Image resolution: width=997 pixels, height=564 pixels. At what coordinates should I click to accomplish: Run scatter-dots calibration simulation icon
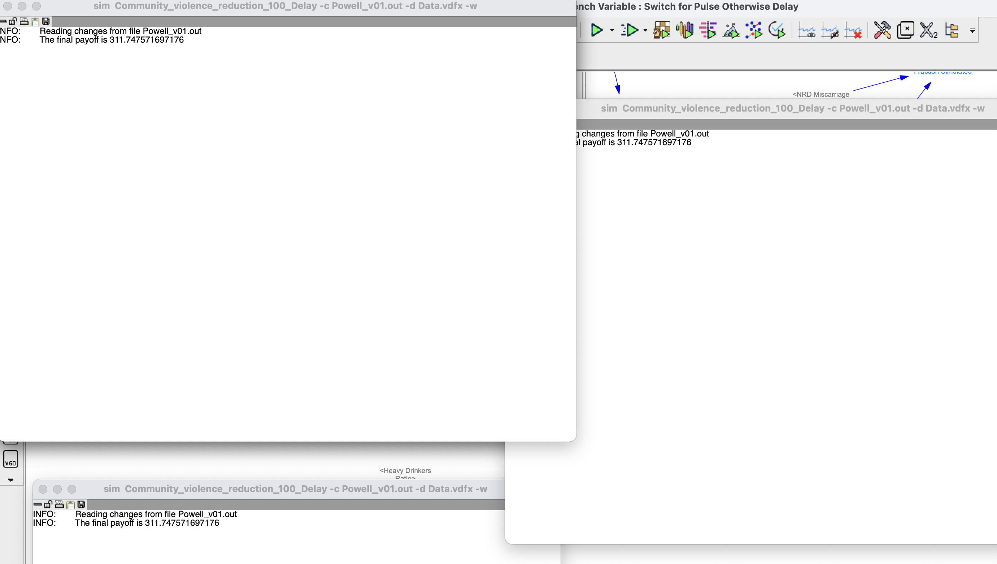click(754, 30)
